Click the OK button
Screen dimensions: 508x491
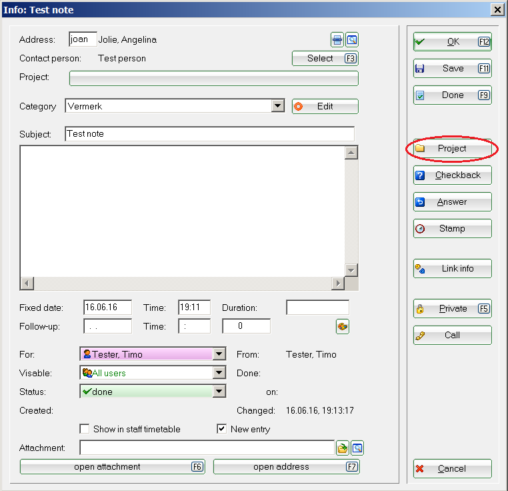click(452, 42)
